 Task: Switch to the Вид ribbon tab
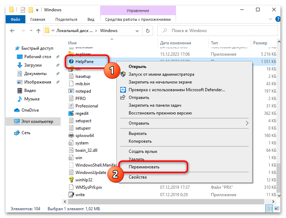91,19
